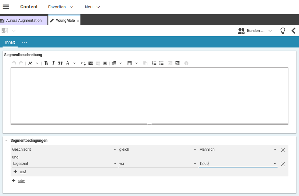Delete the Tageszeit condition row
The width and height of the screenshot is (299, 196).
click(x=283, y=164)
